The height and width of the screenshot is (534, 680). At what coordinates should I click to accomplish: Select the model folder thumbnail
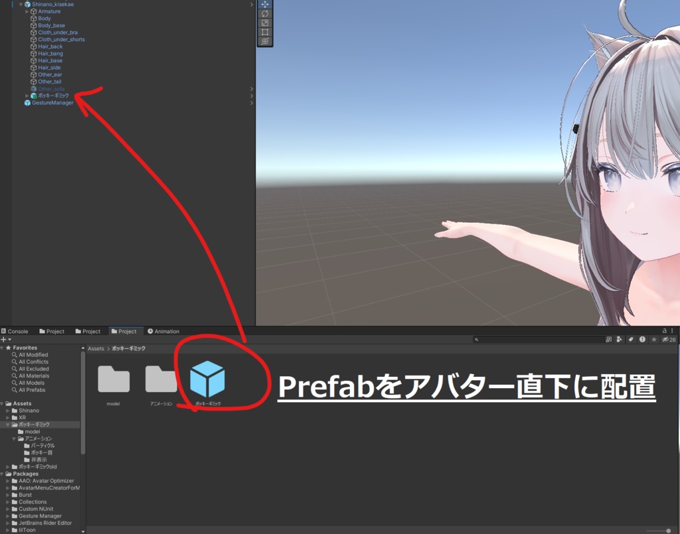tap(113, 379)
